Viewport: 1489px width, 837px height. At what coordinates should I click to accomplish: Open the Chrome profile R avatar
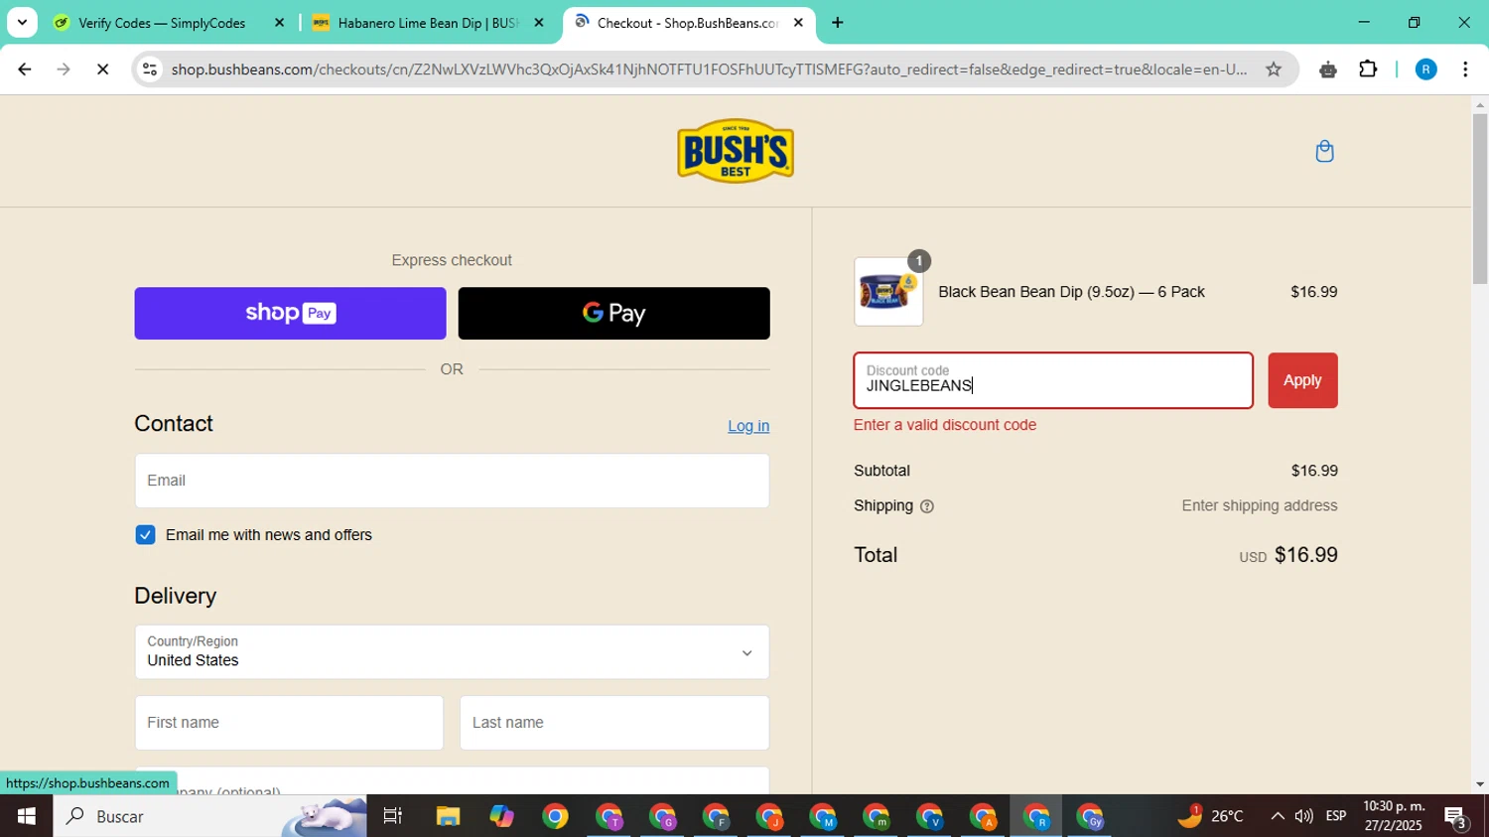tap(1425, 70)
